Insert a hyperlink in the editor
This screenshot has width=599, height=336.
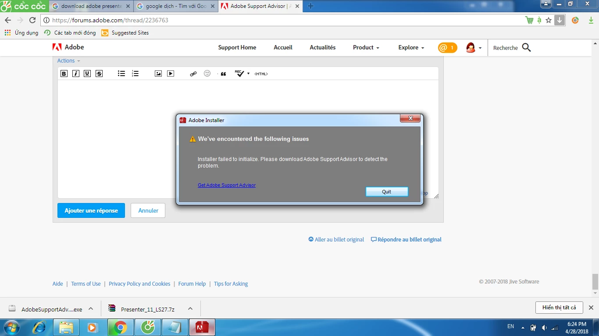[x=193, y=73]
